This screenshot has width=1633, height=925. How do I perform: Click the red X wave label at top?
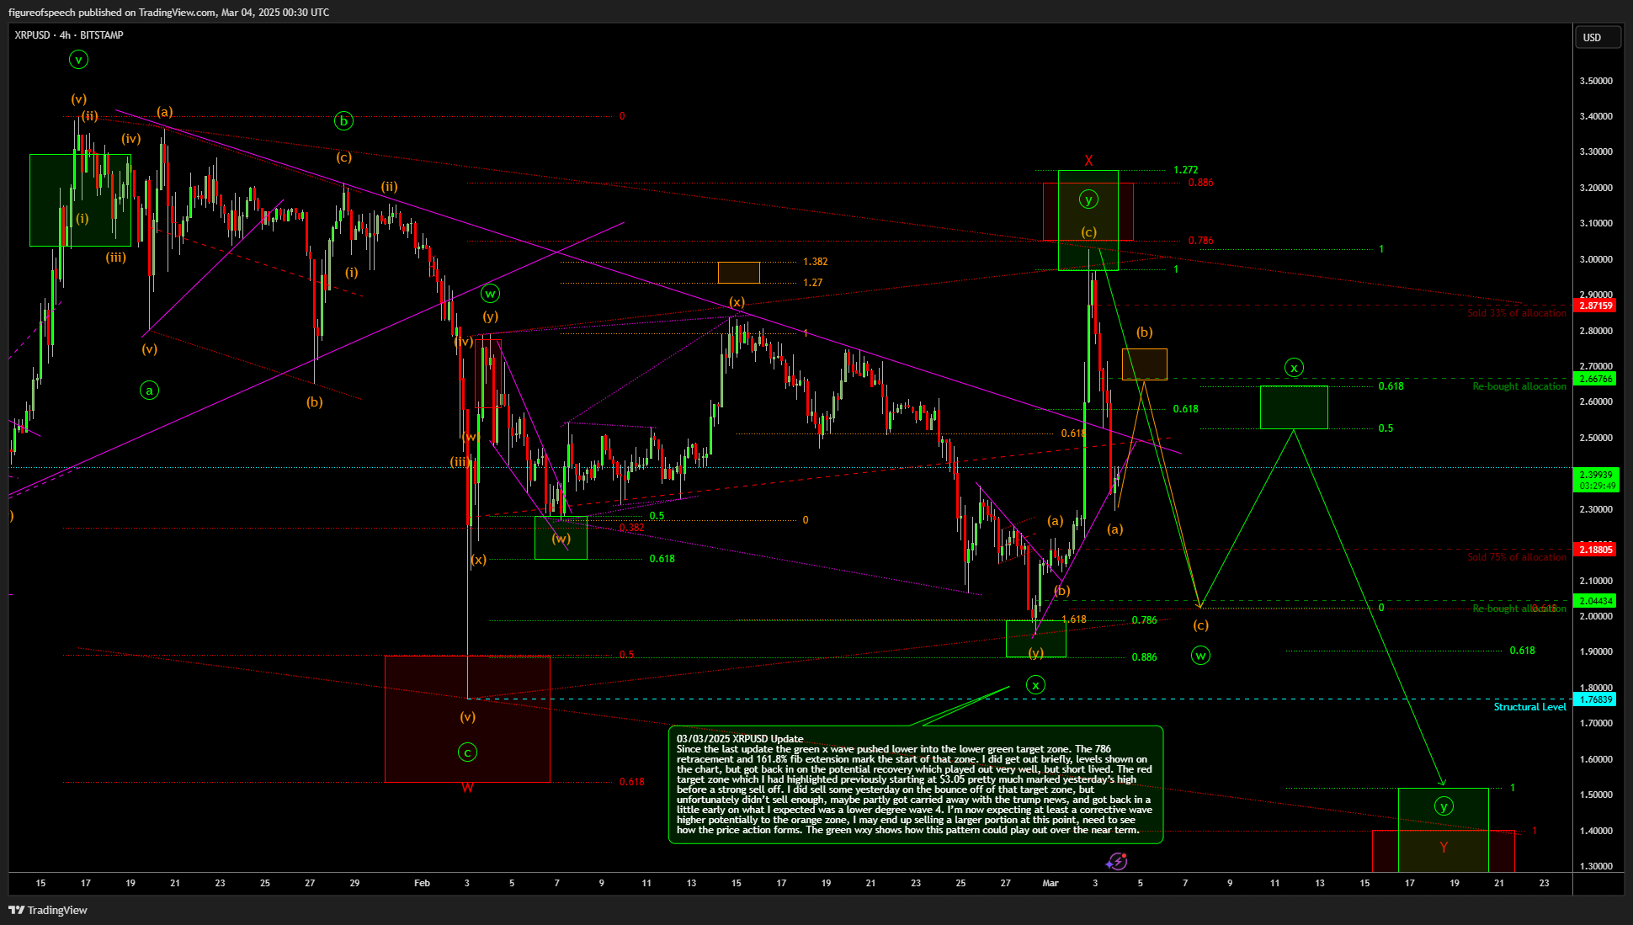click(1088, 160)
